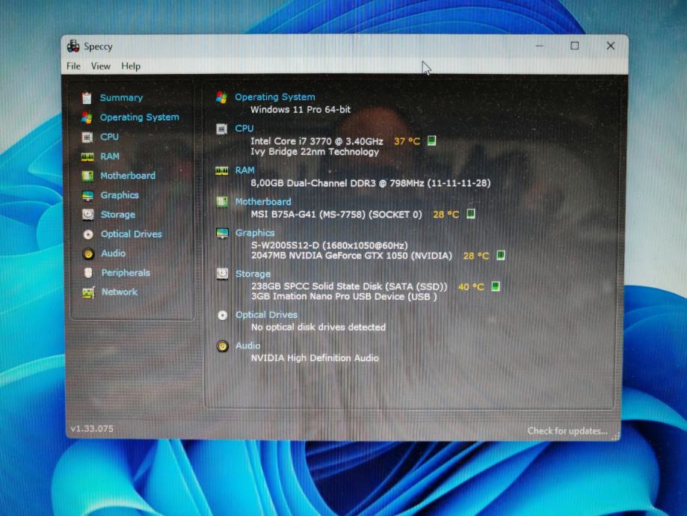Click the sidebar Storage hard drive icon
This screenshot has width=687, height=516.
click(88, 215)
